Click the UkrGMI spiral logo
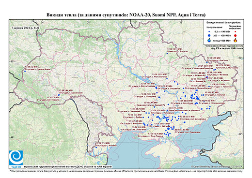The width and height of the screenshot is (252, 178). (x=16, y=158)
